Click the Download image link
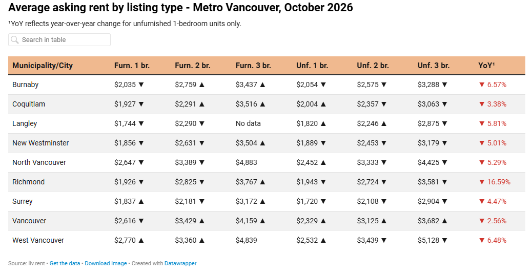 pos(106,263)
